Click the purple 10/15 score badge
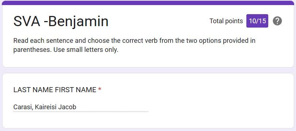Viewport: 296px width, 131px height. click(257, 21)
